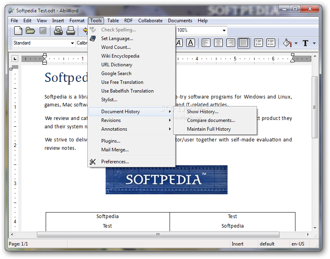Image resolution: width=330 pixels, height=259 pixels.
Task: Open the Collaborate menu
Action: [x=150, y=21]
